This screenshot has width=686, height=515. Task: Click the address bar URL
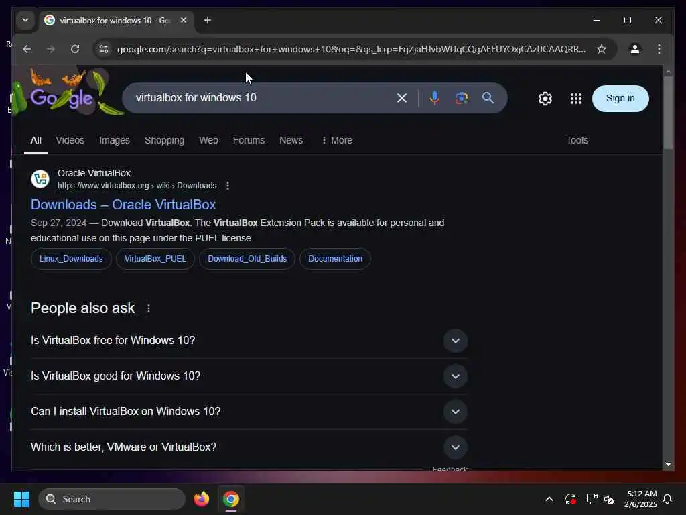[x=351, y=49]
